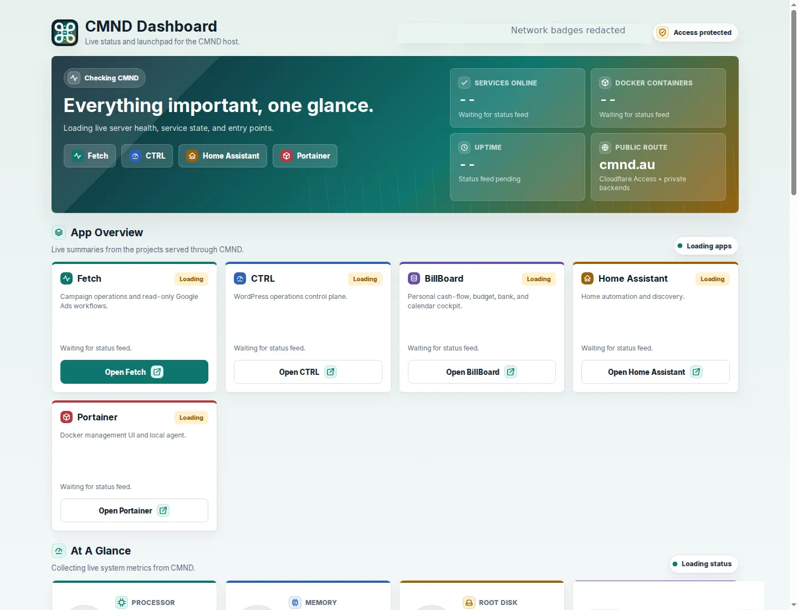The width and height of the screenshot is (798, 610).
Task: Click the Loading badge on the Portainer card
Action: (x=191, y=418)
